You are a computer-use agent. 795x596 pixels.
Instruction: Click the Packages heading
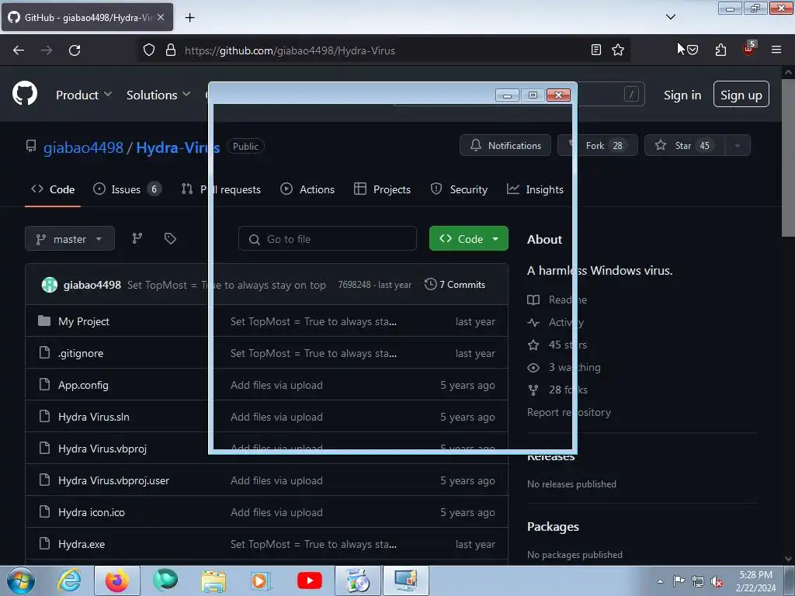pos(553,527)
